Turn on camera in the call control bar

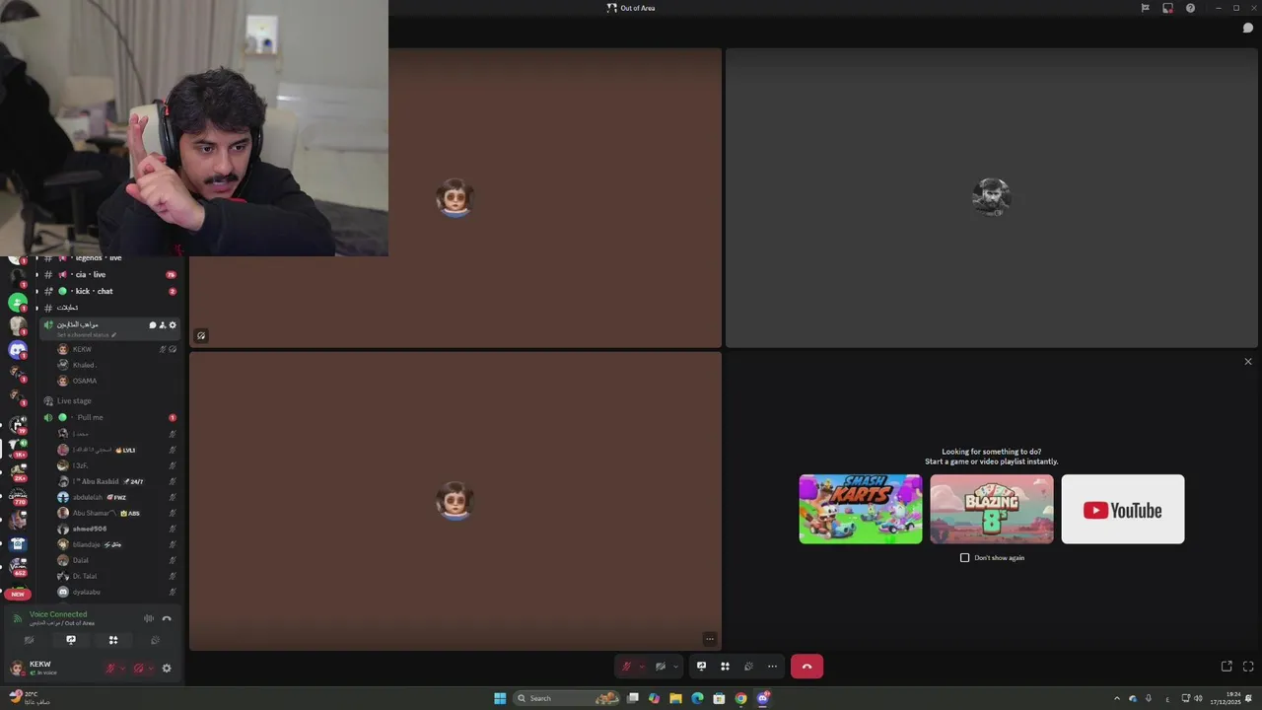pyautogui.click(x=660, y=667)
